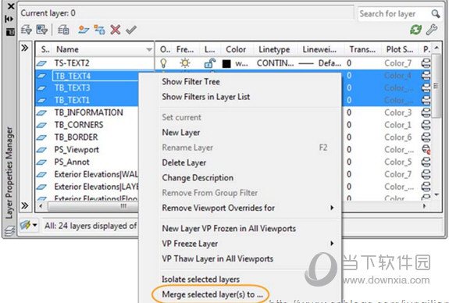Choose VP Thaw Layer in All Viewports

(x=217, y=259)
